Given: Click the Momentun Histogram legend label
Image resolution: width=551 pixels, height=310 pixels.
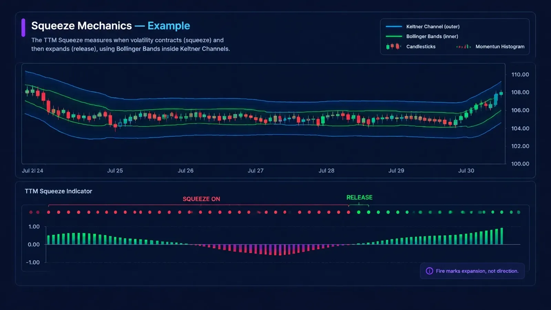Looking at the screenshot, I should [x=500, y=46].
